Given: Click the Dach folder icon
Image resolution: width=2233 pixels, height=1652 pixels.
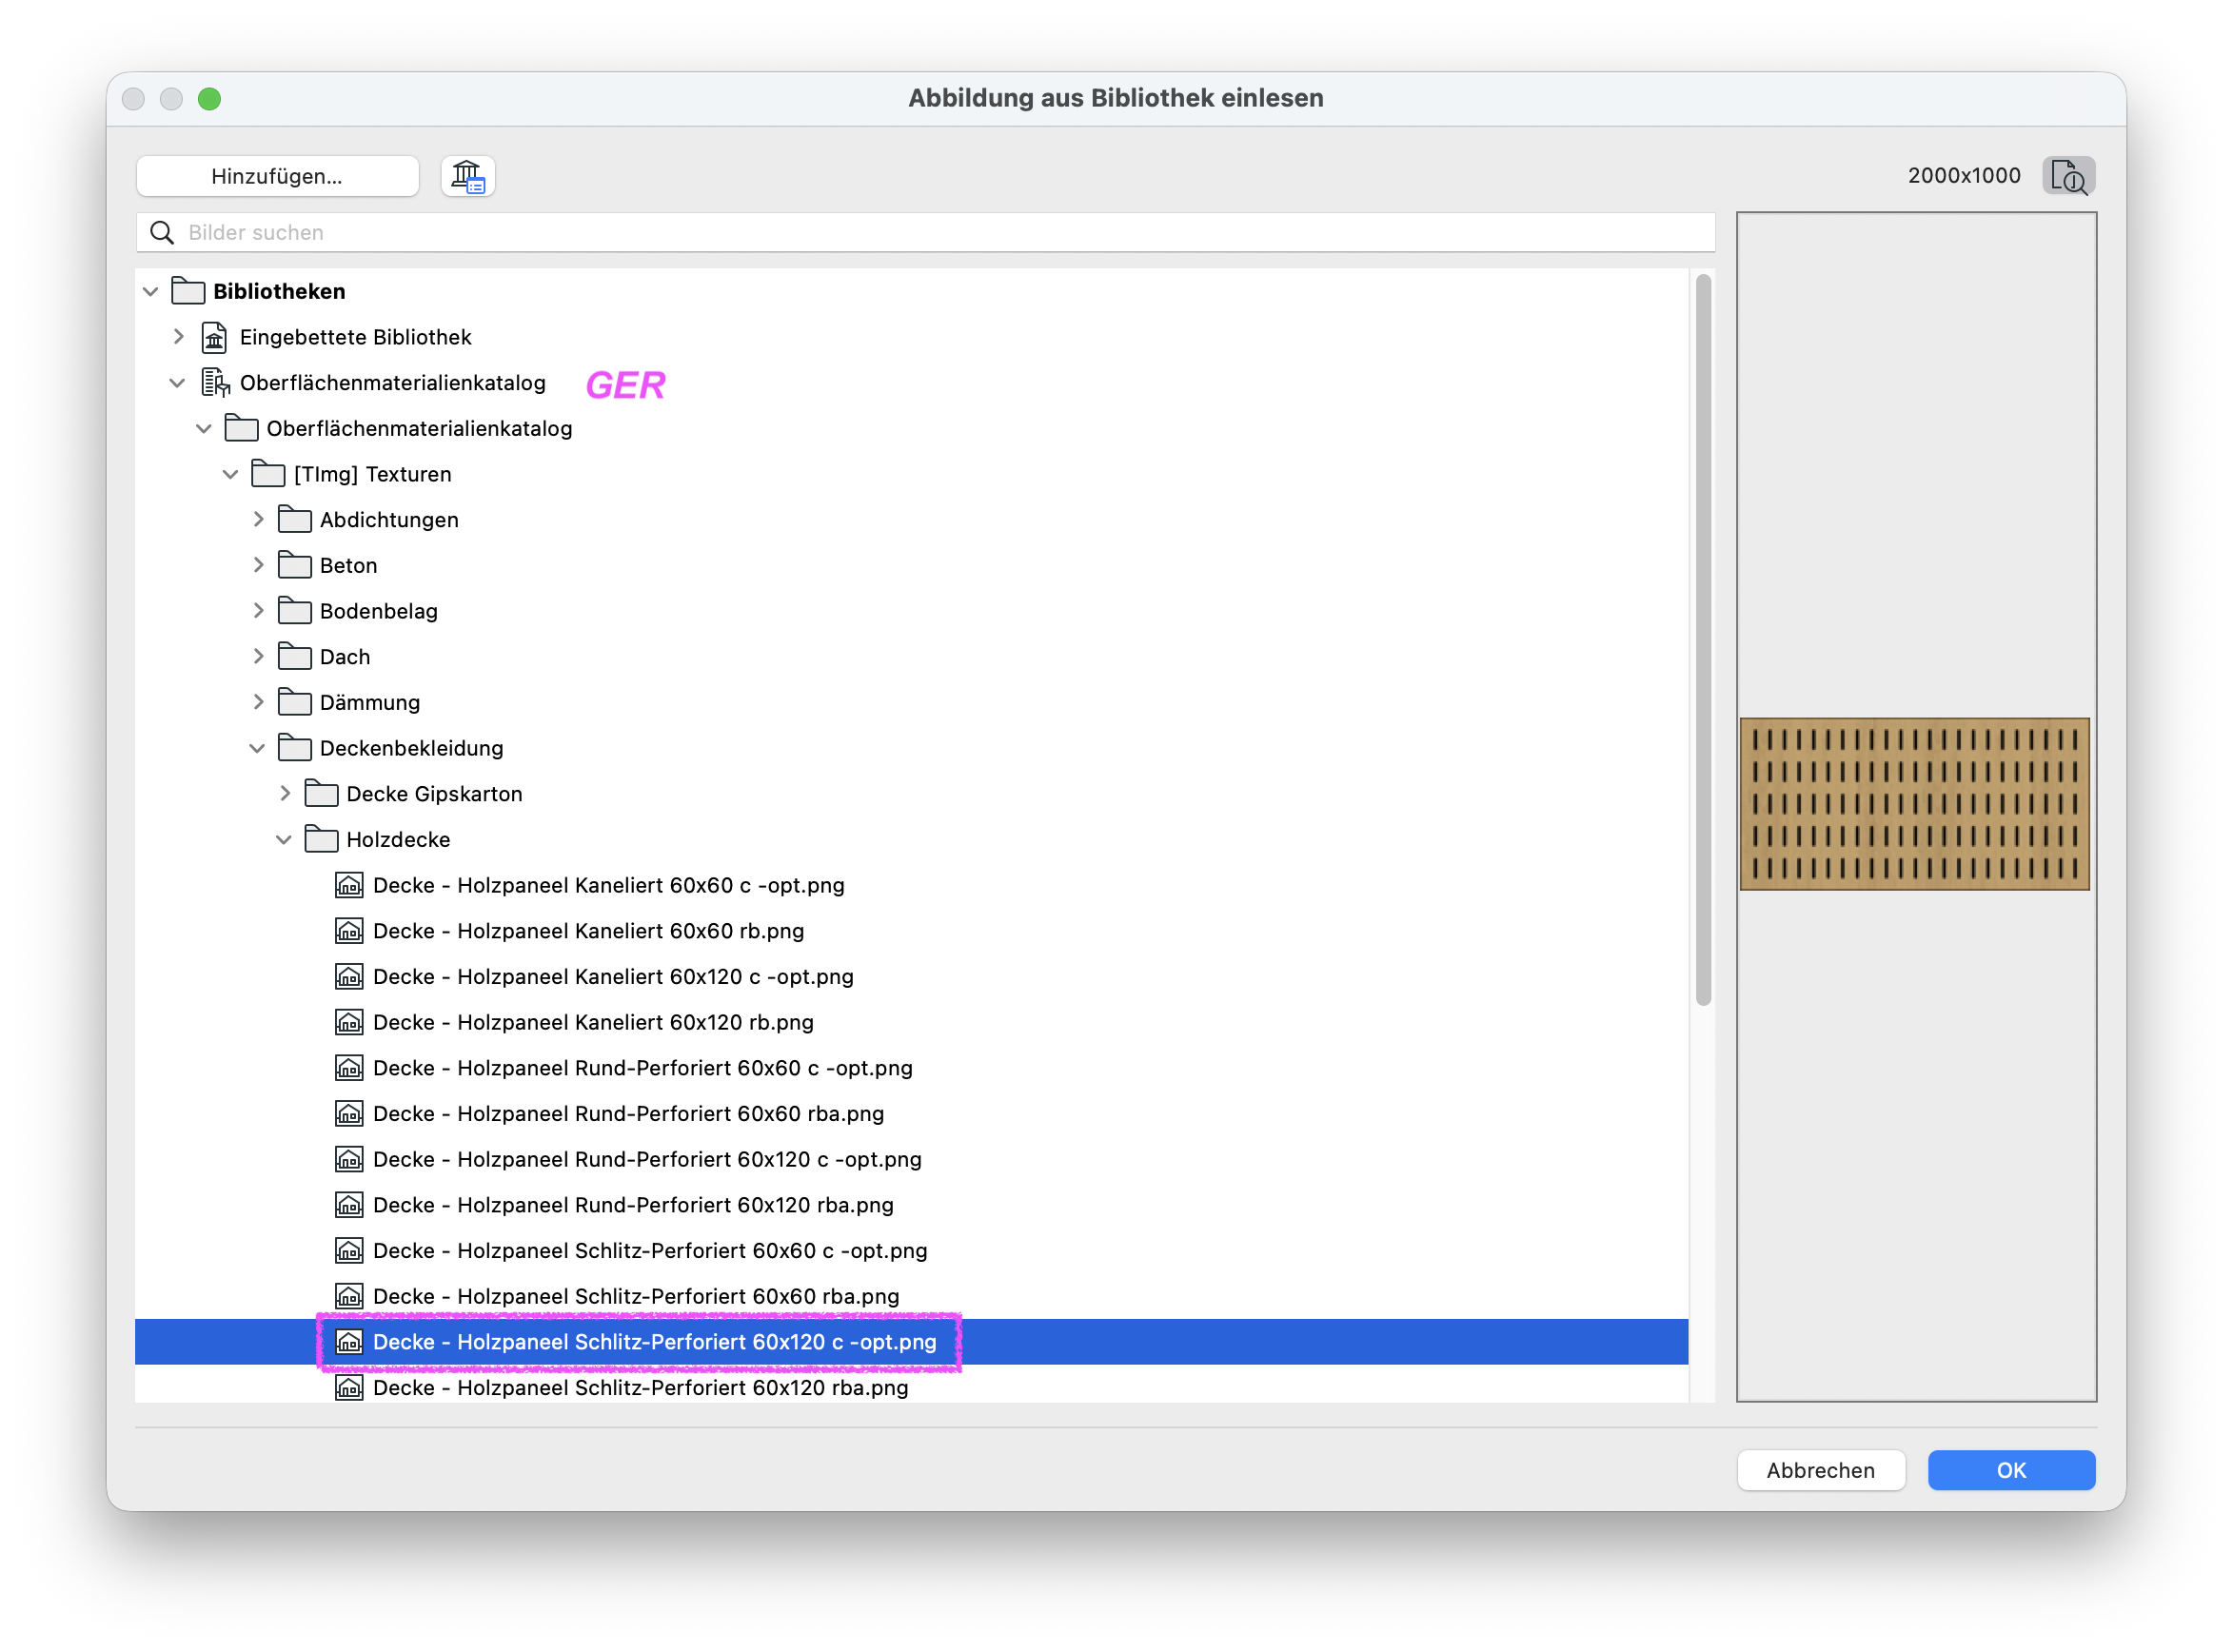Looking at the screenshot, I should coord(294,657).
